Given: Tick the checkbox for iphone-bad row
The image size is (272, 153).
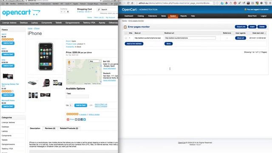Looking at the screenshot, I should tap(126, 38).
